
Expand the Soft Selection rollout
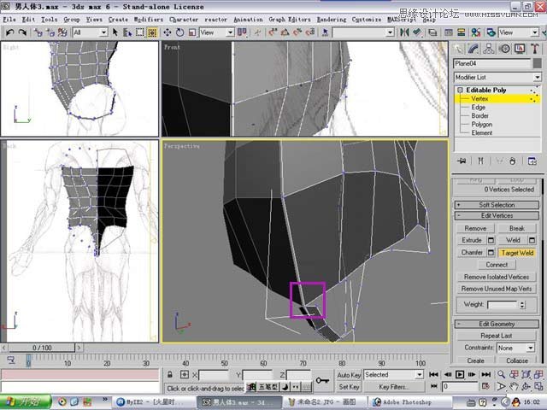click(497, 205)
